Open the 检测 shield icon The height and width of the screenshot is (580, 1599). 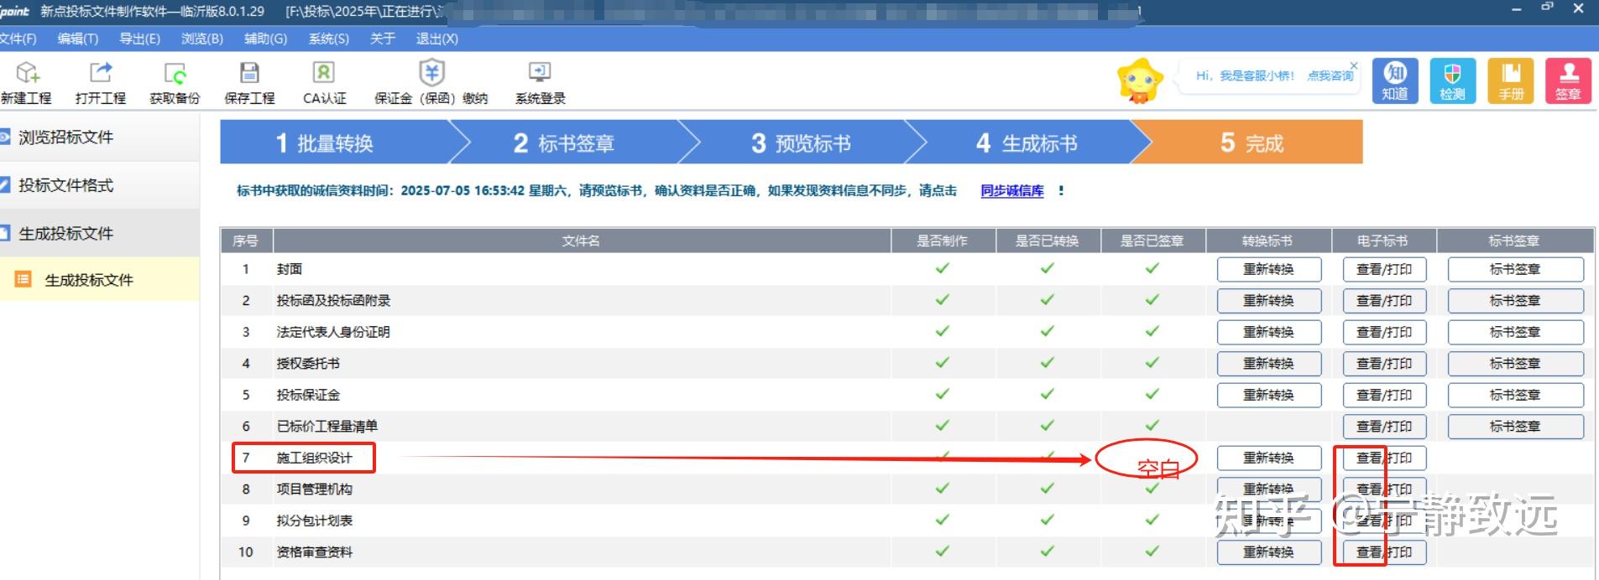click(x=1452, y=80)
